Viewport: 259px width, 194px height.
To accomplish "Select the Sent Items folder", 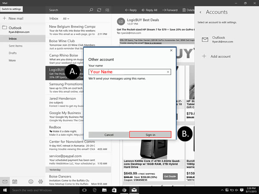I will 16,46.
